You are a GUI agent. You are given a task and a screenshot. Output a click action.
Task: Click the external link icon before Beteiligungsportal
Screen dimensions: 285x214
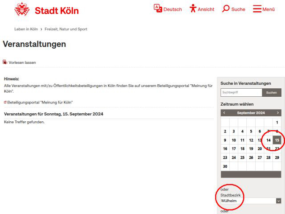coord(5,102)
